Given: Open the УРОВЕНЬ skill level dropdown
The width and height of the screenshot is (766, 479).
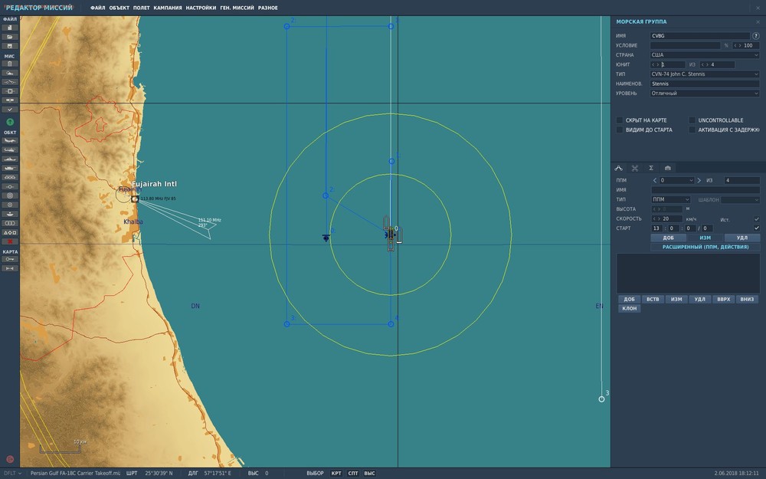Looking at the screenshot, I should pyautogui.click(x=705, y=94).
